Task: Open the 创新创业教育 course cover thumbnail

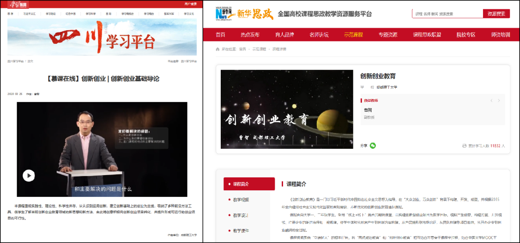Action: click(x=287, y=109)
